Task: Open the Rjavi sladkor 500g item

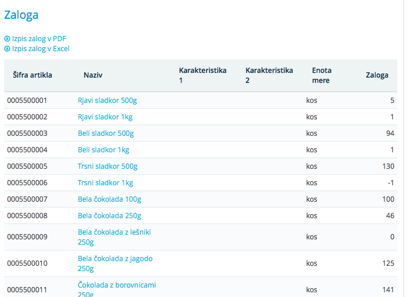Action: [107, 101]
